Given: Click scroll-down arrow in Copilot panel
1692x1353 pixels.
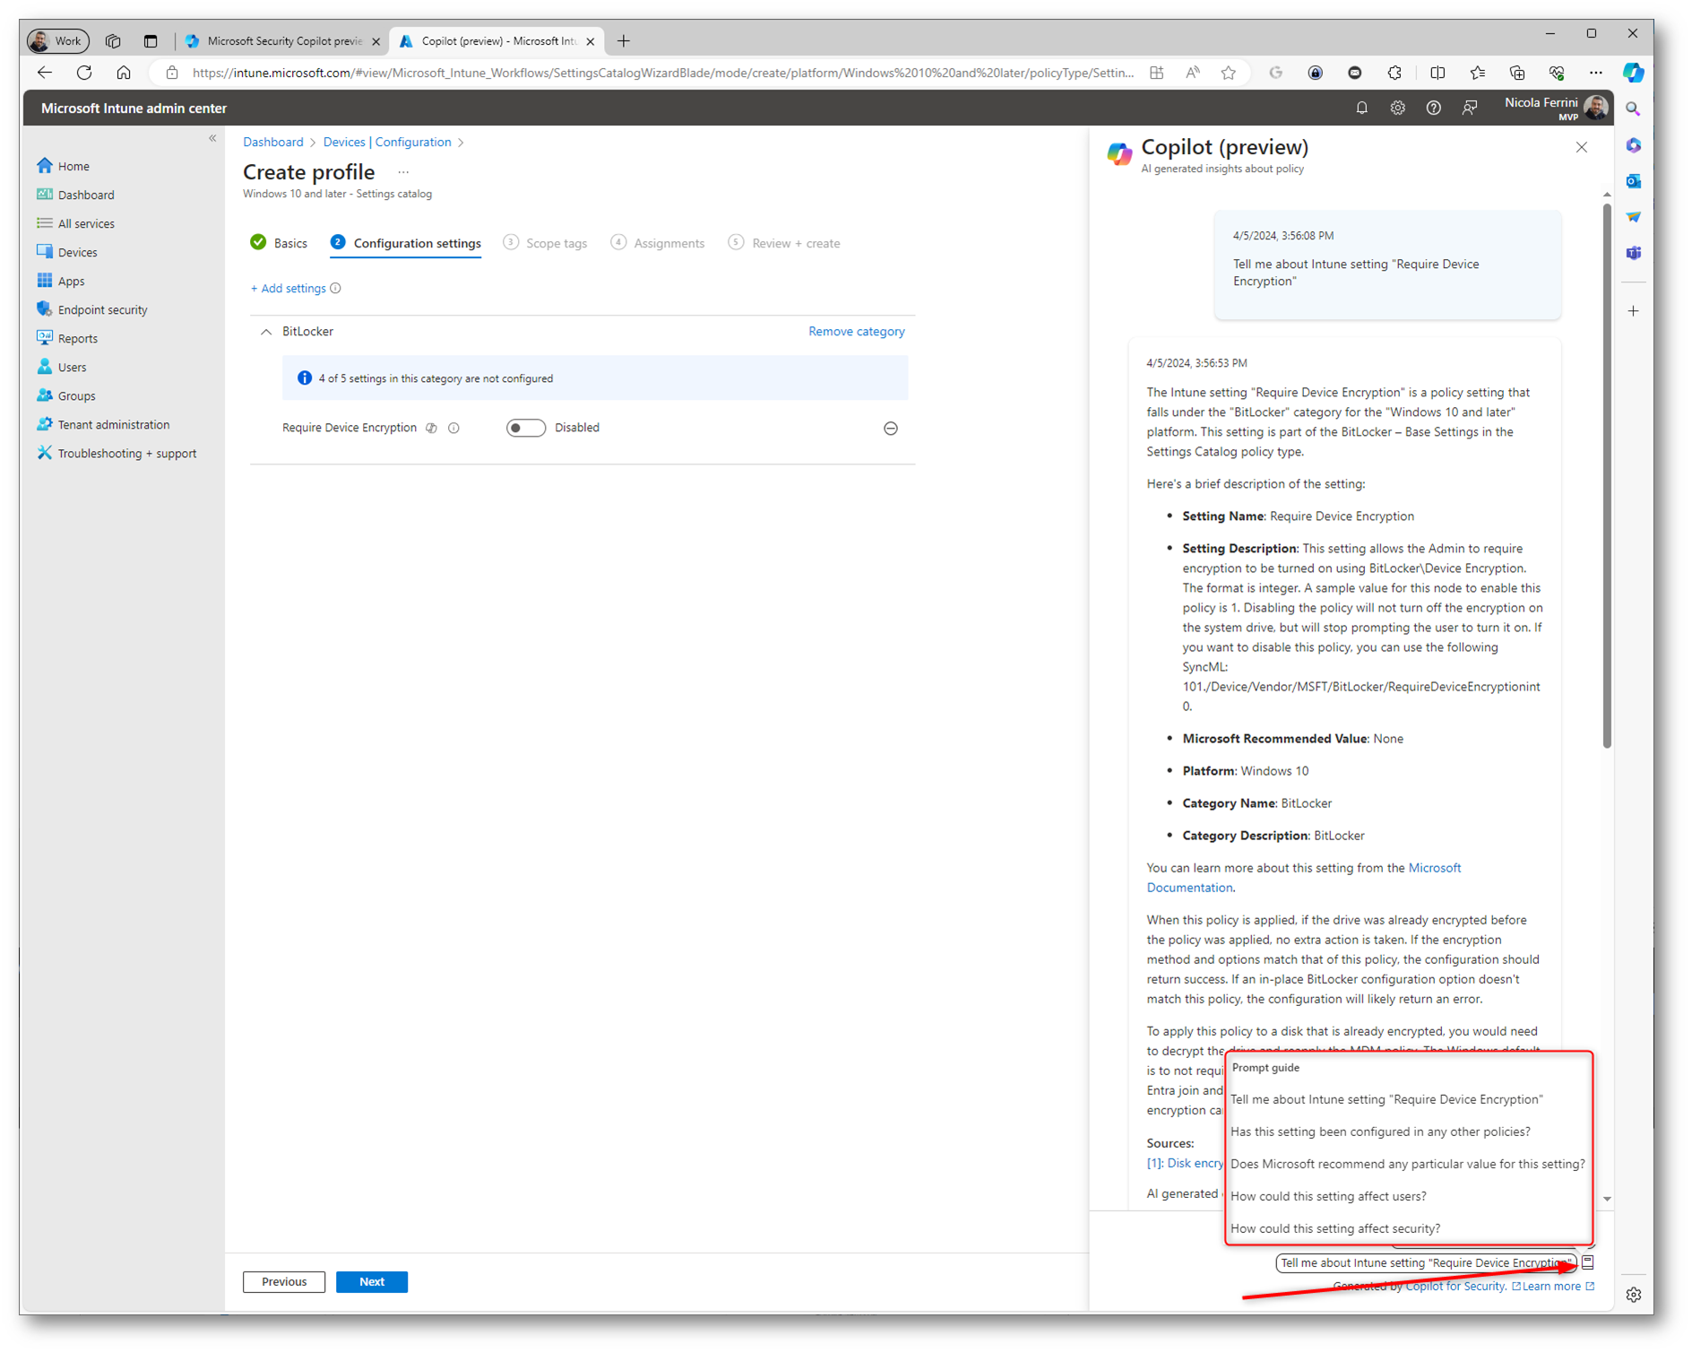Looking at the screenshot, I should [1606, 1199].
